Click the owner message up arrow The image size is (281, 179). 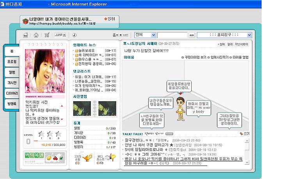click(x=62, y=106)
